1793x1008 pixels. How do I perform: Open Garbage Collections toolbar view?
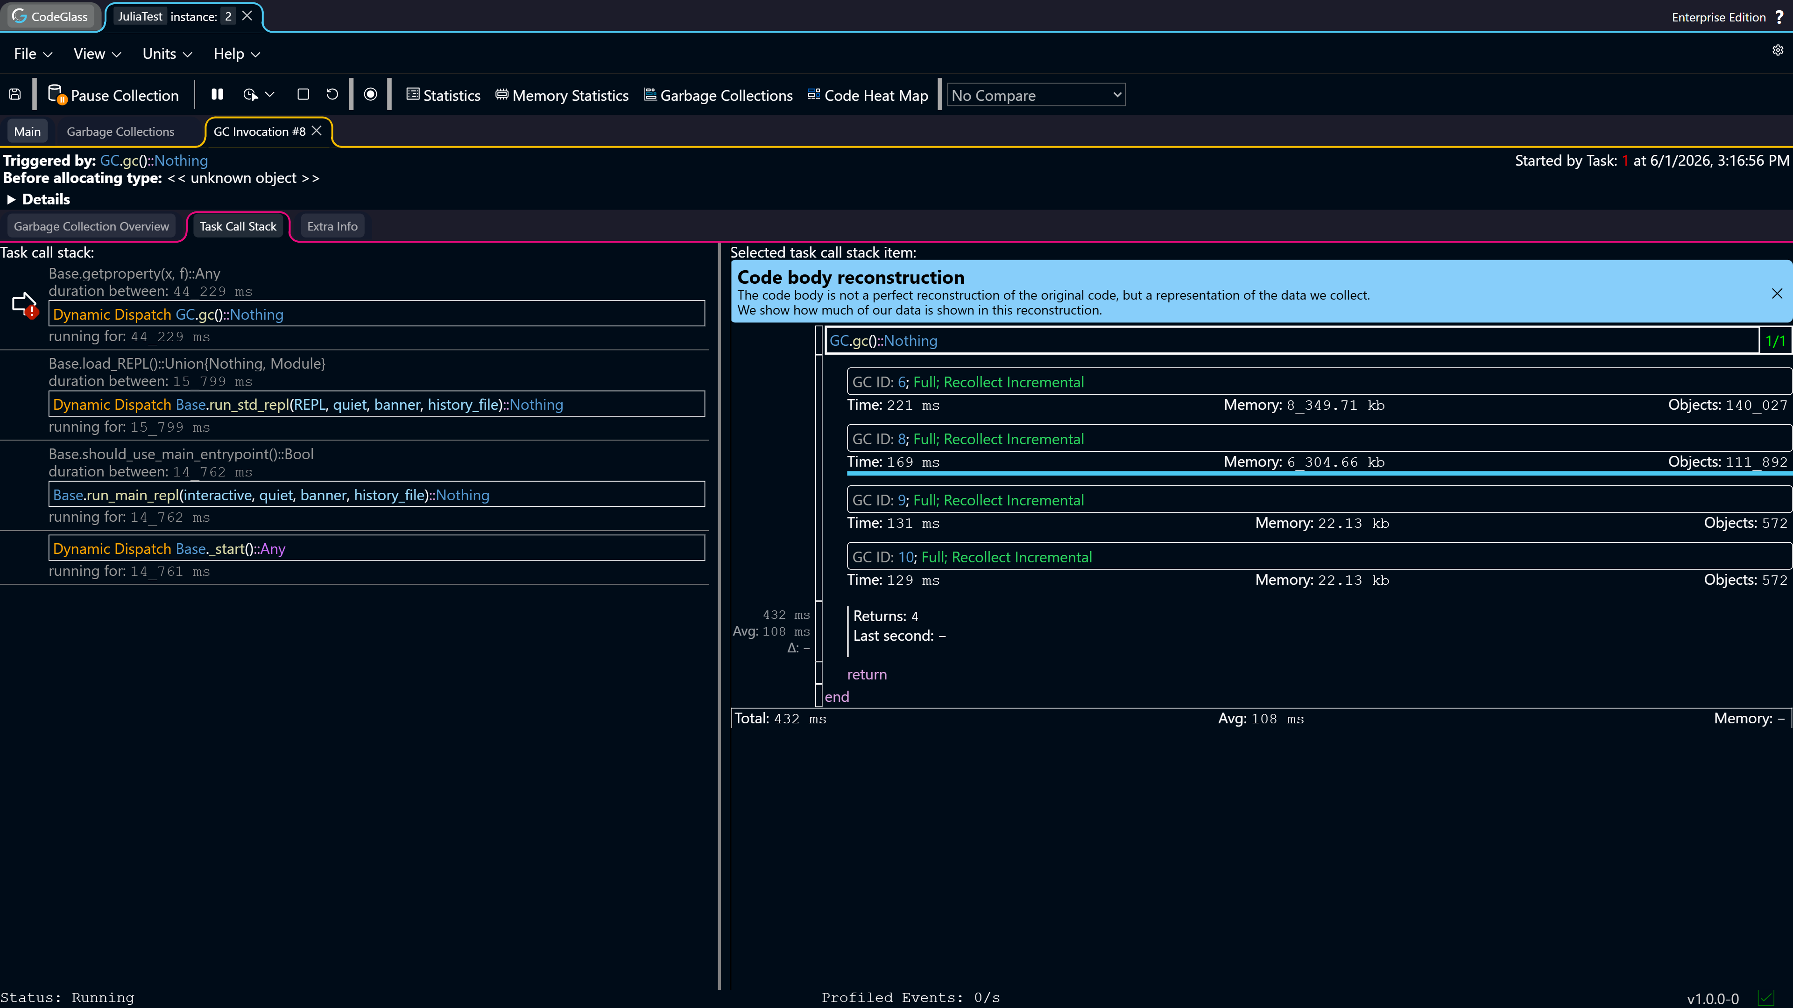718,95
